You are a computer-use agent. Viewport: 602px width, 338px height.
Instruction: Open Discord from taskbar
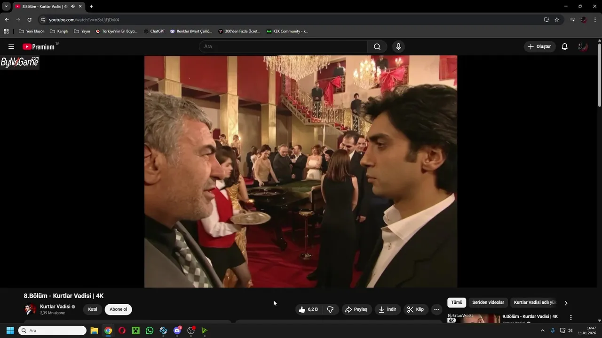pos(177,330)
